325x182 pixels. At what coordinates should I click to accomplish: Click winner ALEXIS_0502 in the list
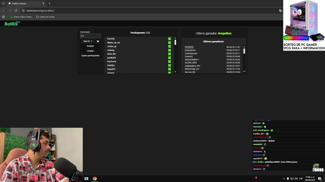[191, 63]
